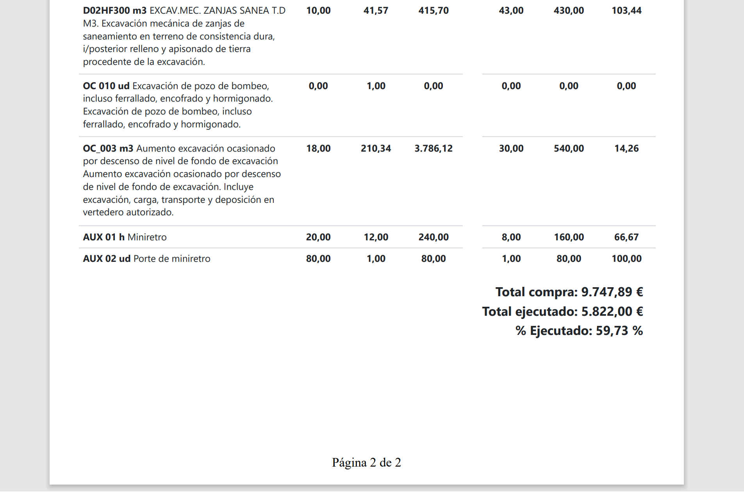The image size is (744, 492).
Task: Click the 66,67 percentage value
Action: coord(626,237)
